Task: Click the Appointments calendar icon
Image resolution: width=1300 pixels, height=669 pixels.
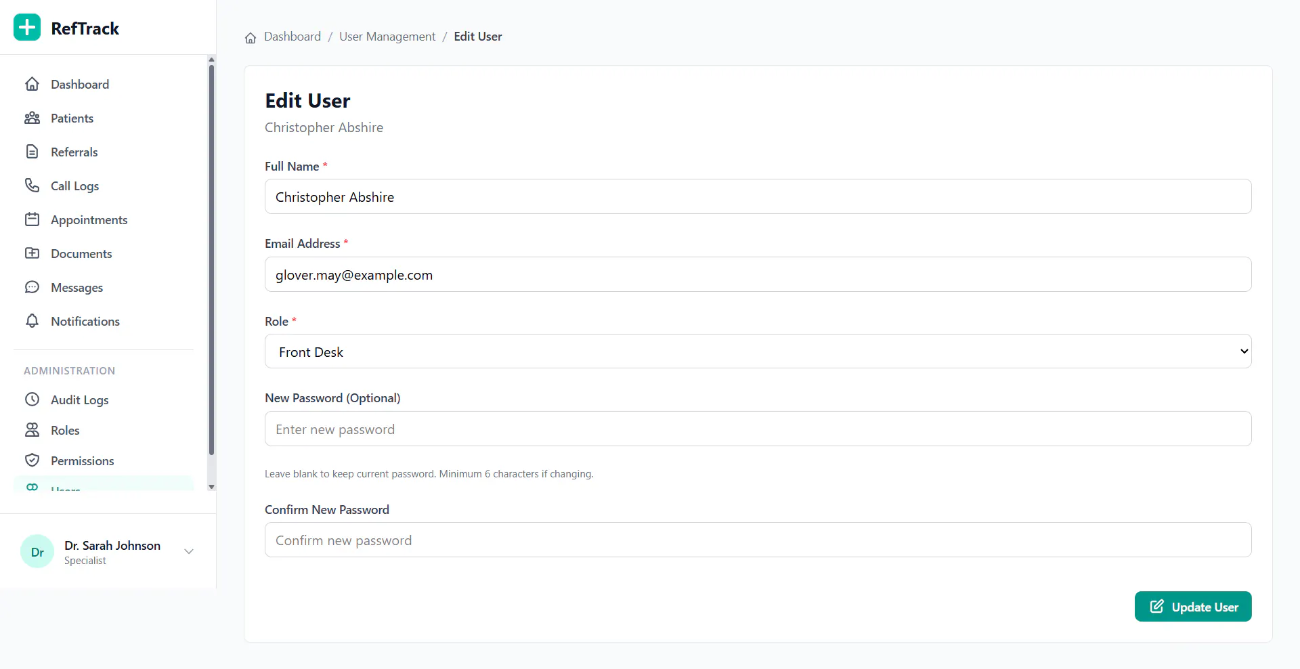Action: (32, 219)
